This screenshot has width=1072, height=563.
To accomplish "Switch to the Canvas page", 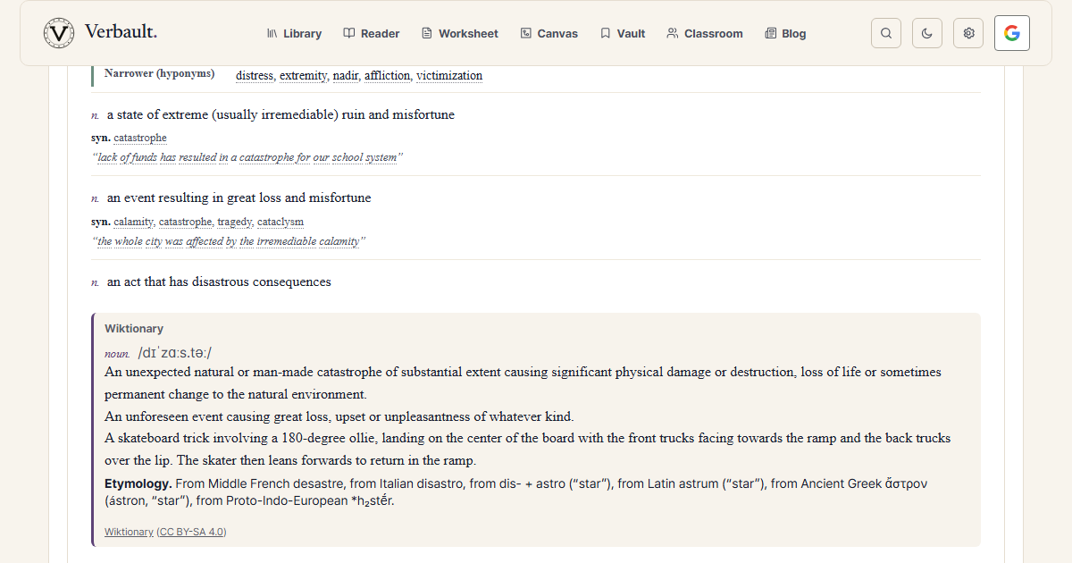I will coord(549,33).
